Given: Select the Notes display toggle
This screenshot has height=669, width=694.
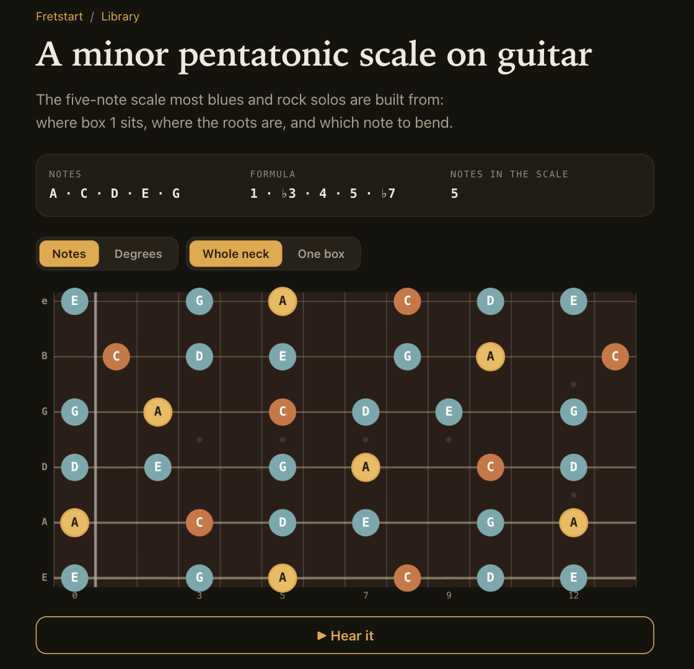Looking at the screenshot, I should [69, 254].
